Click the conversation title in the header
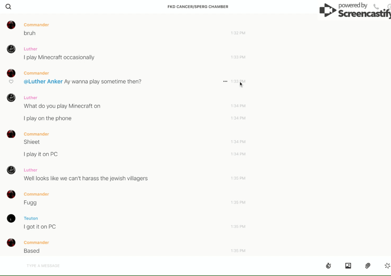391x276 pixels. (x=198, y=7)
